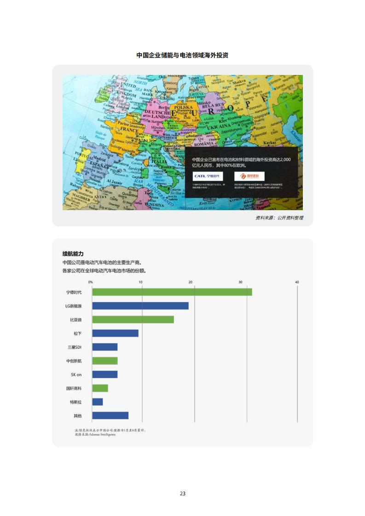Click the data source line Adamas Intelligence
Screen dimensions: 365x516
[95, 435]
